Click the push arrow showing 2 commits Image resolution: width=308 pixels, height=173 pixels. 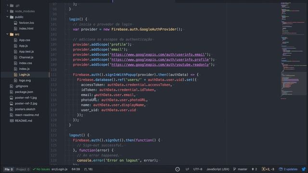click(254, 169)
